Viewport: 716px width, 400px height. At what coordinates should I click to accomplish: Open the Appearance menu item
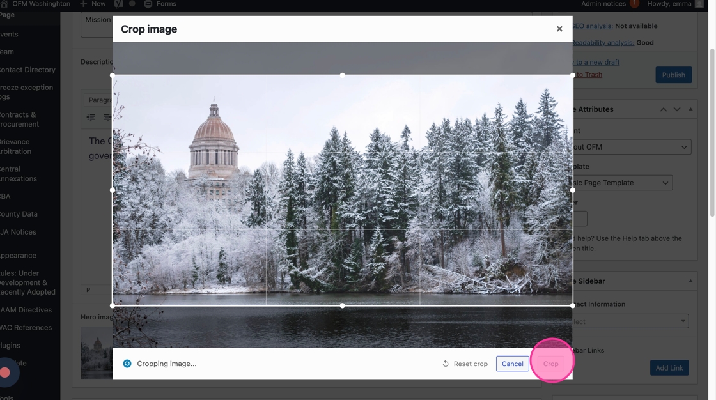[18, 256]
